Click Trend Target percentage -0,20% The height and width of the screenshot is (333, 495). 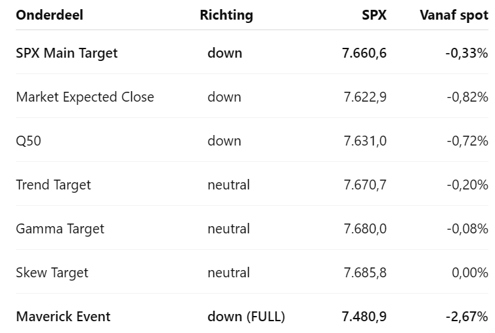pos(467,185)
